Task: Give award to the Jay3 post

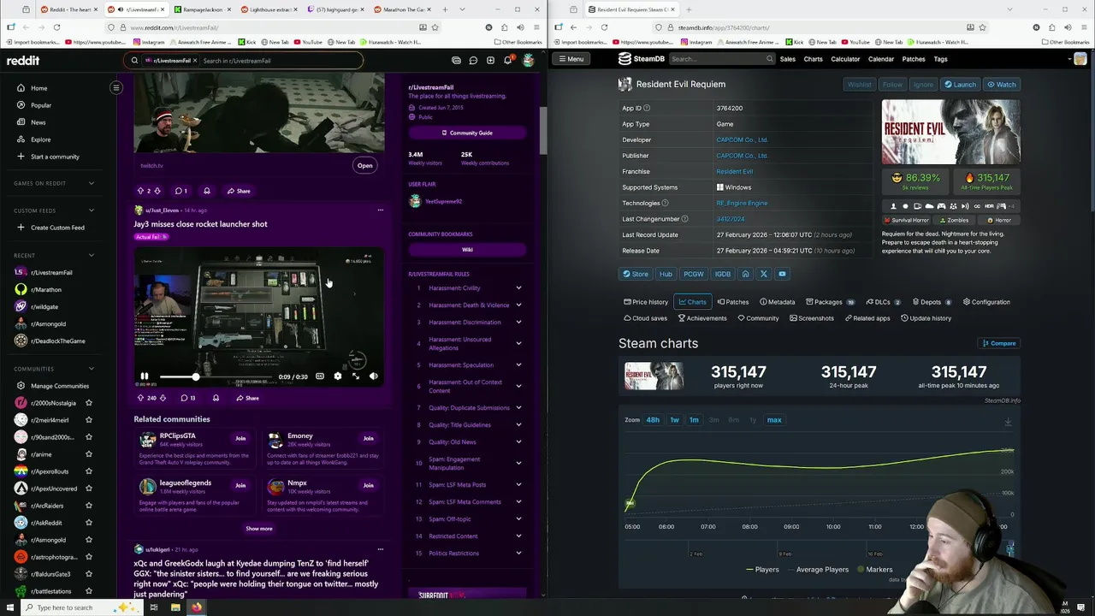Action: pos(216,398)
